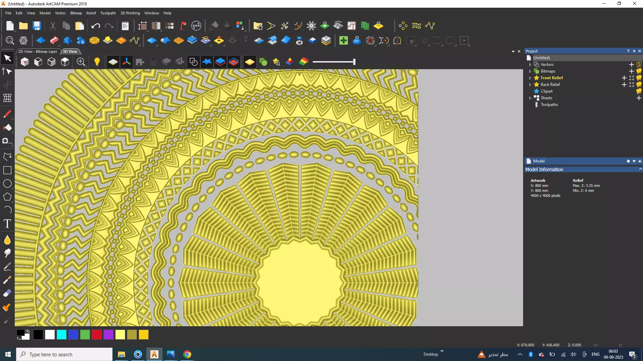Select the Create Ellipse tool
Viewport: 643px width, 361px height.
(7, 184)
